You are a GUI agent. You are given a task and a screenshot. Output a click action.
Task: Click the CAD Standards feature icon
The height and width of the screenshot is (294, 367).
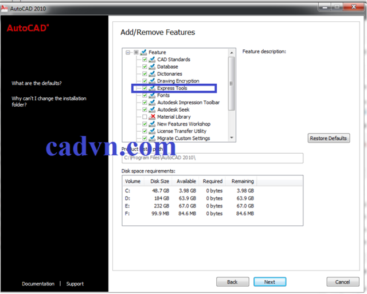click(152, 60)
